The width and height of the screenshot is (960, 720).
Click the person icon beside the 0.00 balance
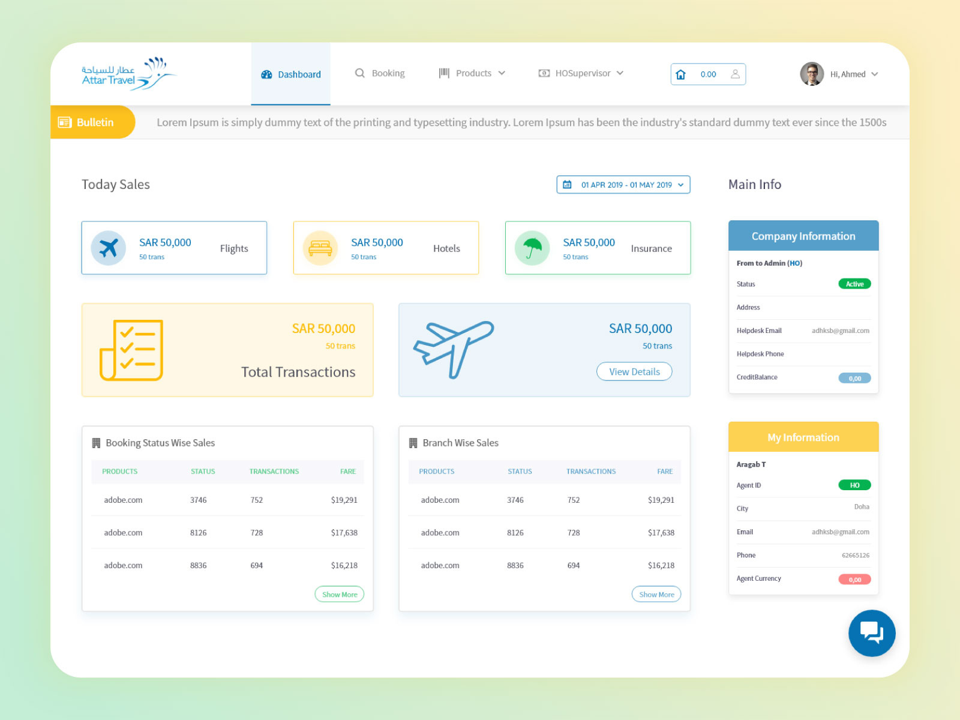coord(735,74)
